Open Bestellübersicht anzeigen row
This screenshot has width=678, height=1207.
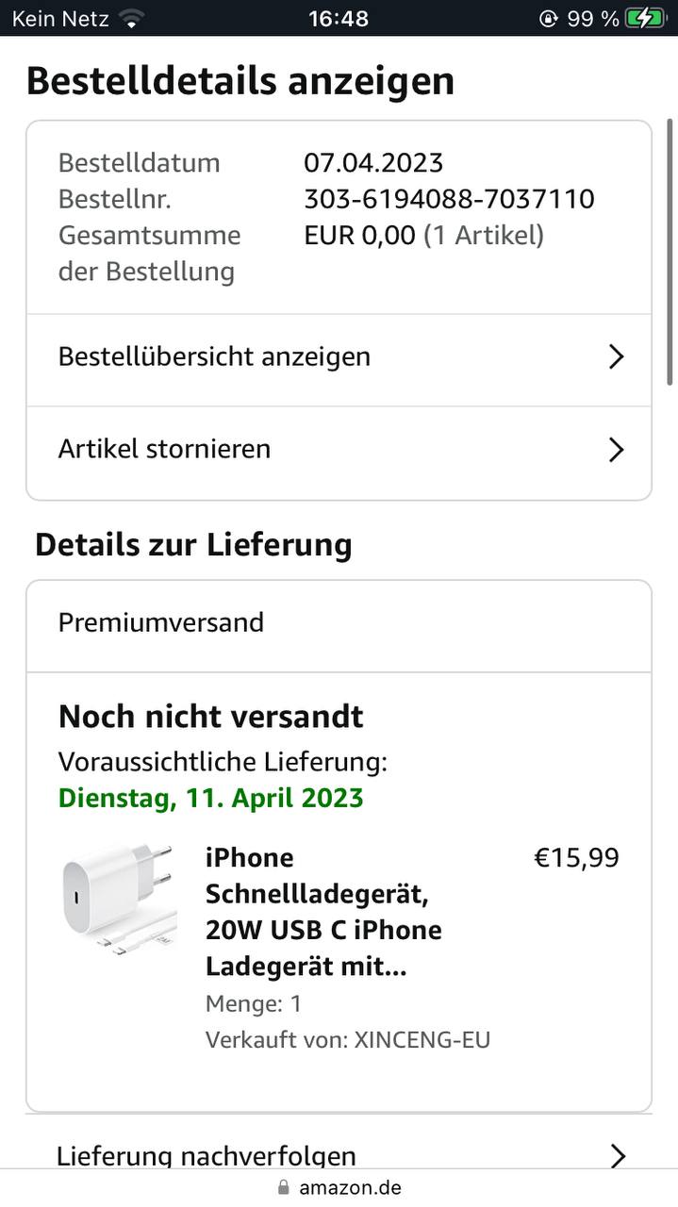point(215,356)
